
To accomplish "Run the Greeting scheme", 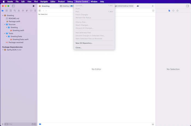I will tap(34, 6).
